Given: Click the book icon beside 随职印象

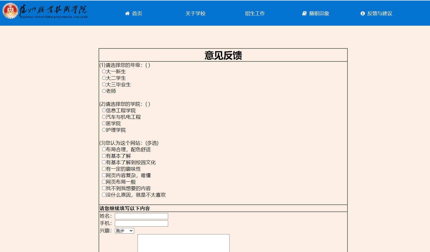Looking at the screenshot, I should point(304,14).
